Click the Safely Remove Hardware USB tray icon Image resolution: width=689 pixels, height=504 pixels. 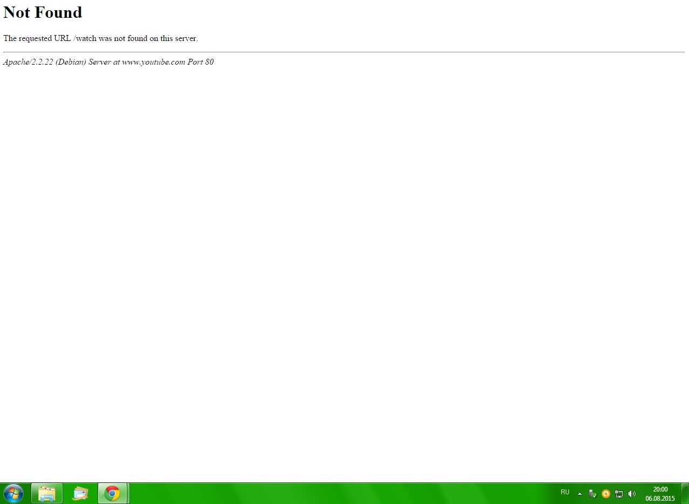(592, 493)
